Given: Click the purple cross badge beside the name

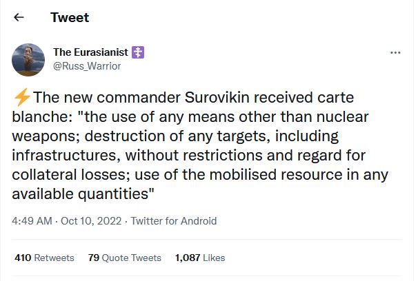Looking at the screenshot, I should click(138, 53).
